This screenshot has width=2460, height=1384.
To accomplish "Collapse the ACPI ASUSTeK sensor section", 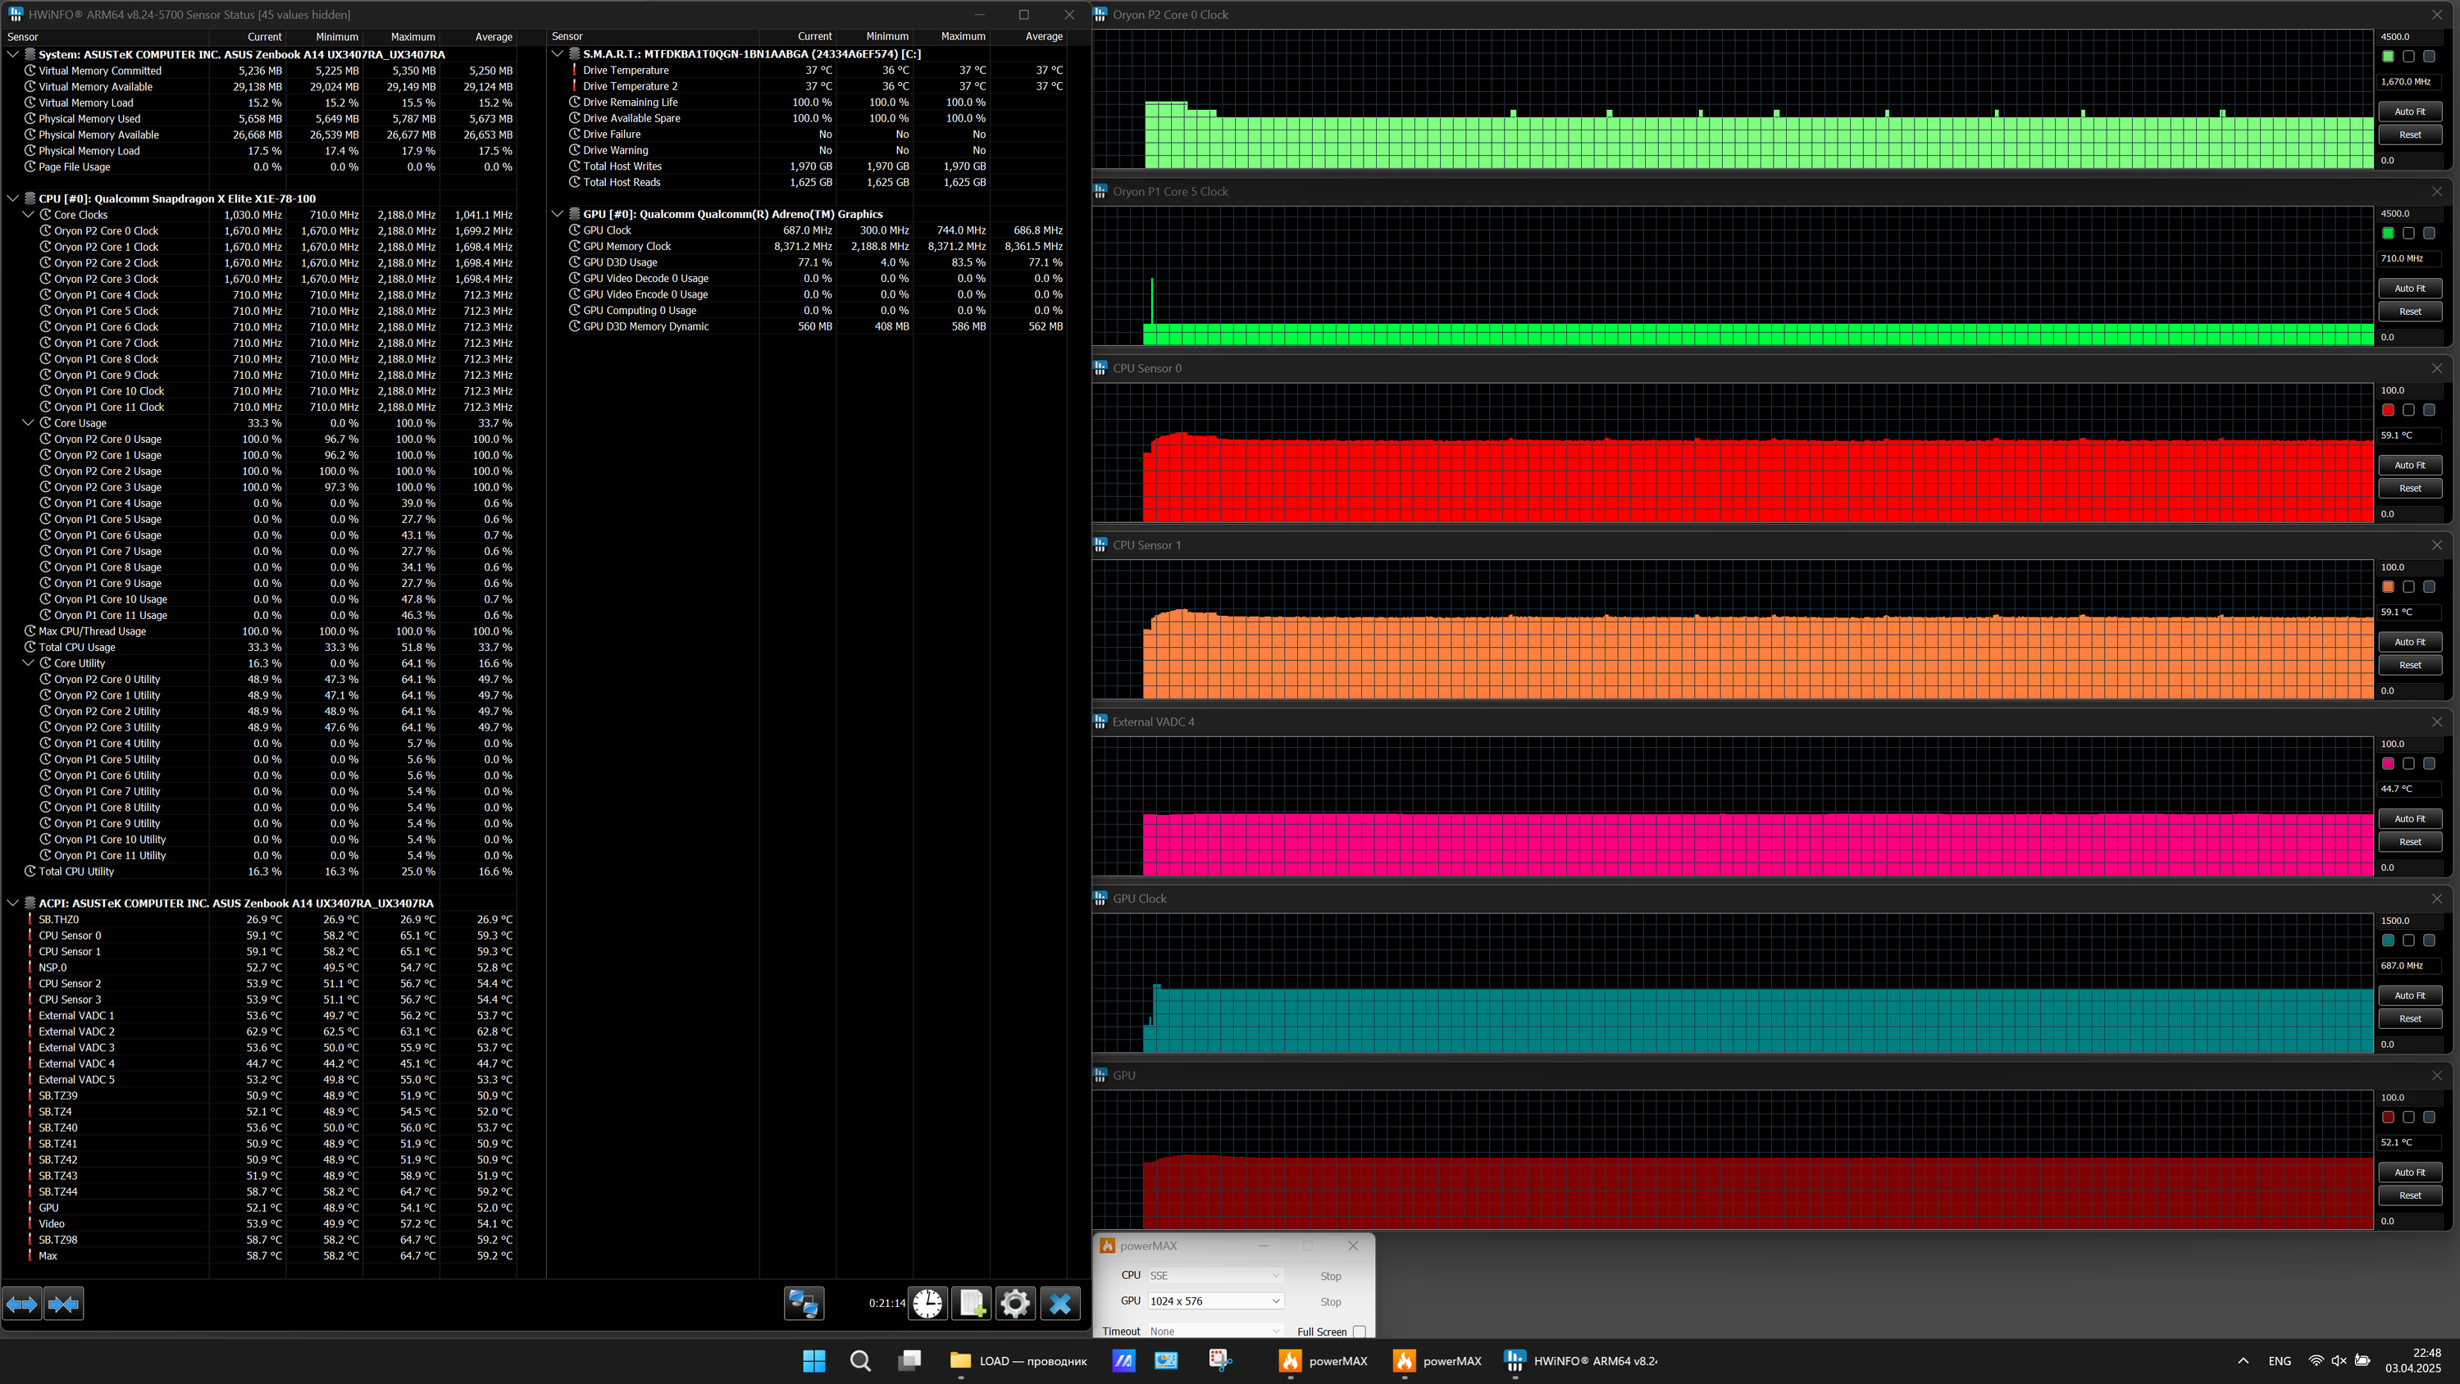I will [13, 903].
